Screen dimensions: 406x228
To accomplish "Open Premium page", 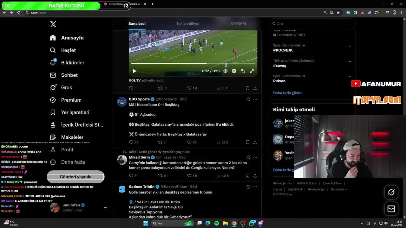I will [66, 100].
